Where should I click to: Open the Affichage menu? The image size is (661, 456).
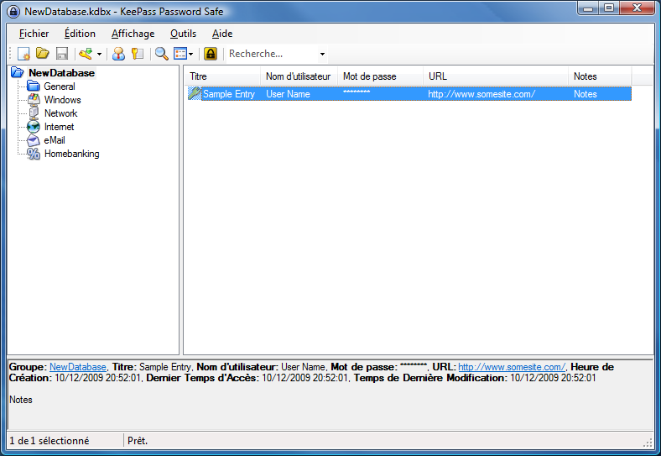coord(133,34)
